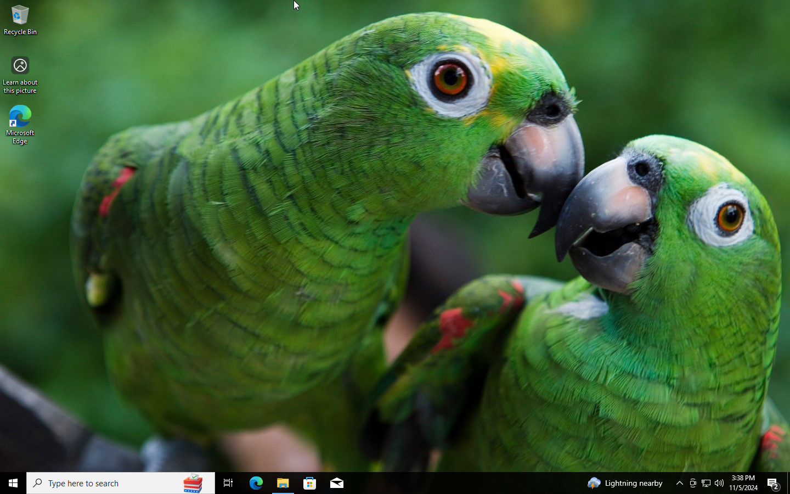
Task: Expand the hidden system tray icons chevron
Action: [679, 483]
